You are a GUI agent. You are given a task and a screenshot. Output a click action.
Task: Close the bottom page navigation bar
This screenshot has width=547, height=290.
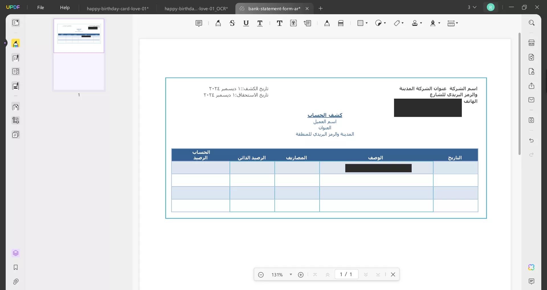(393, 274)
